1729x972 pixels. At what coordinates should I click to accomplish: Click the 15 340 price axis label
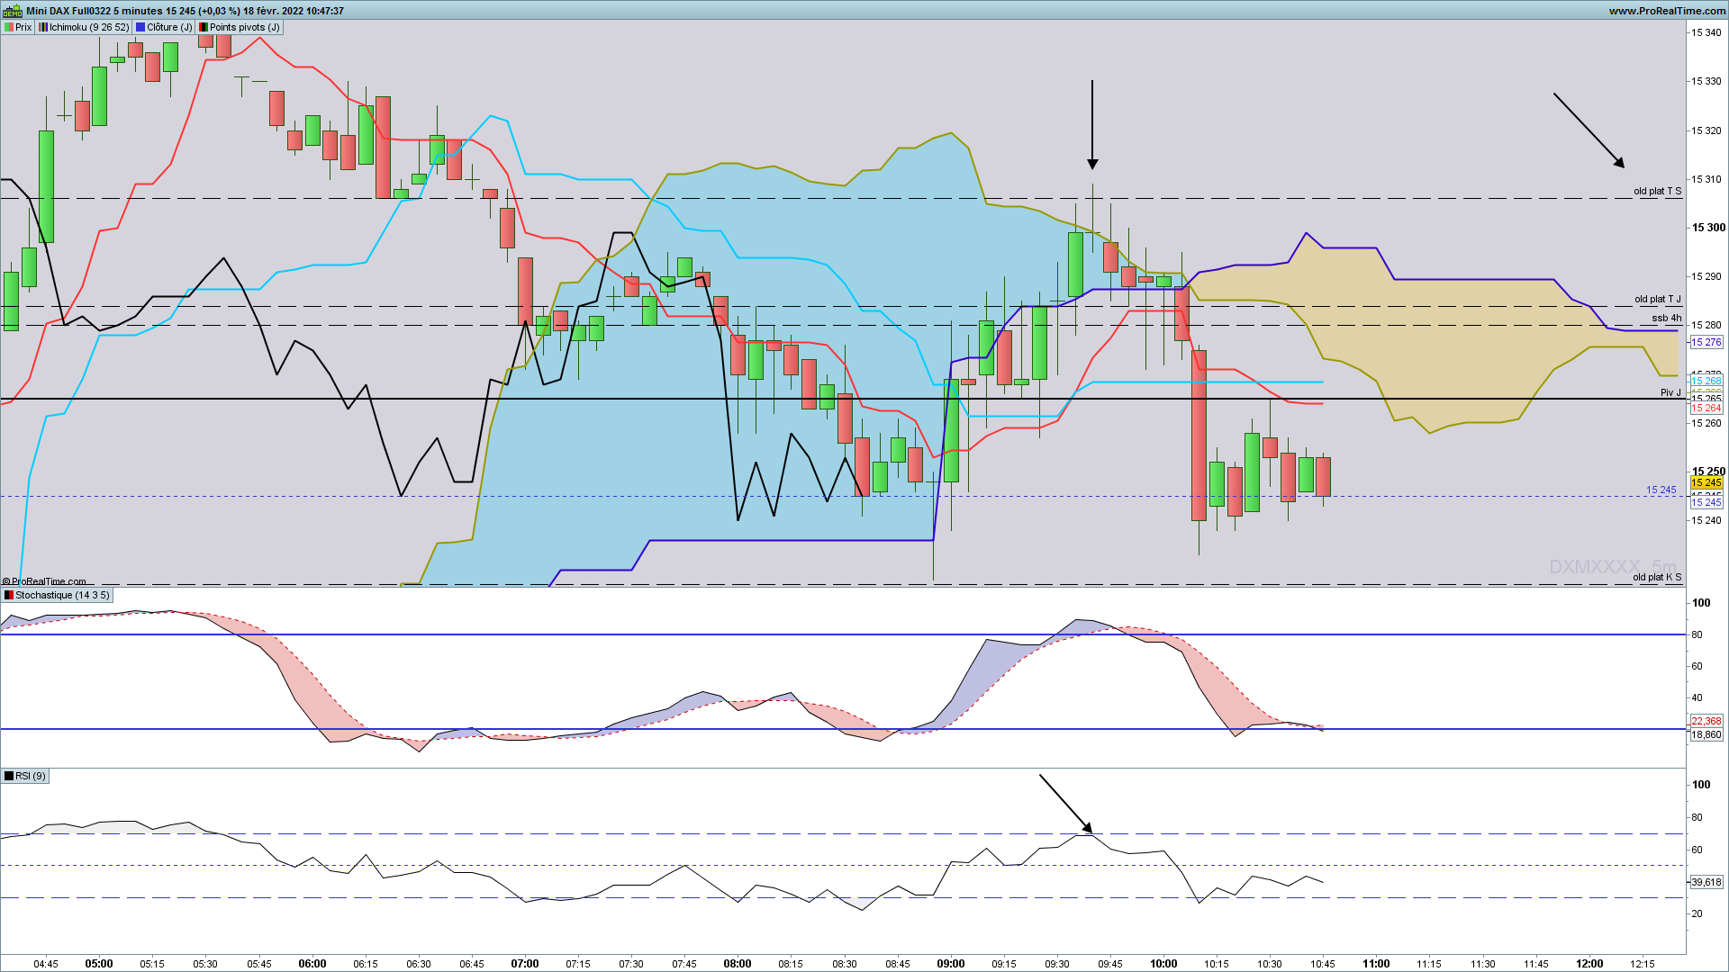(x=1706, y=32)
